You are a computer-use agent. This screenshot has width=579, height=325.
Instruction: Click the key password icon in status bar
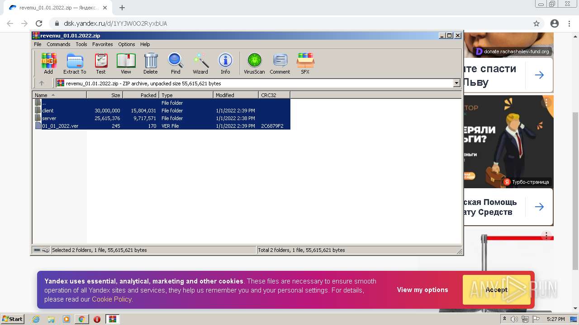[46, 250]
